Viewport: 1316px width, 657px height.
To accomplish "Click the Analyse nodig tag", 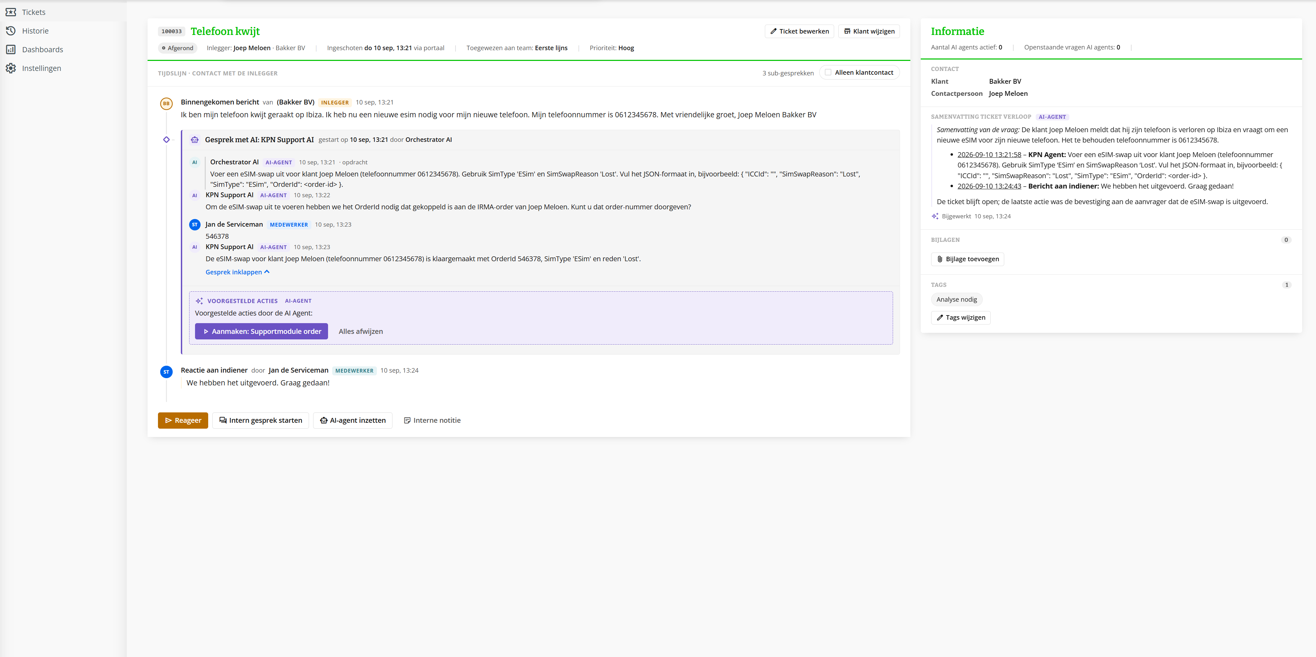I will pyautogui.click(x=956, y=299).
